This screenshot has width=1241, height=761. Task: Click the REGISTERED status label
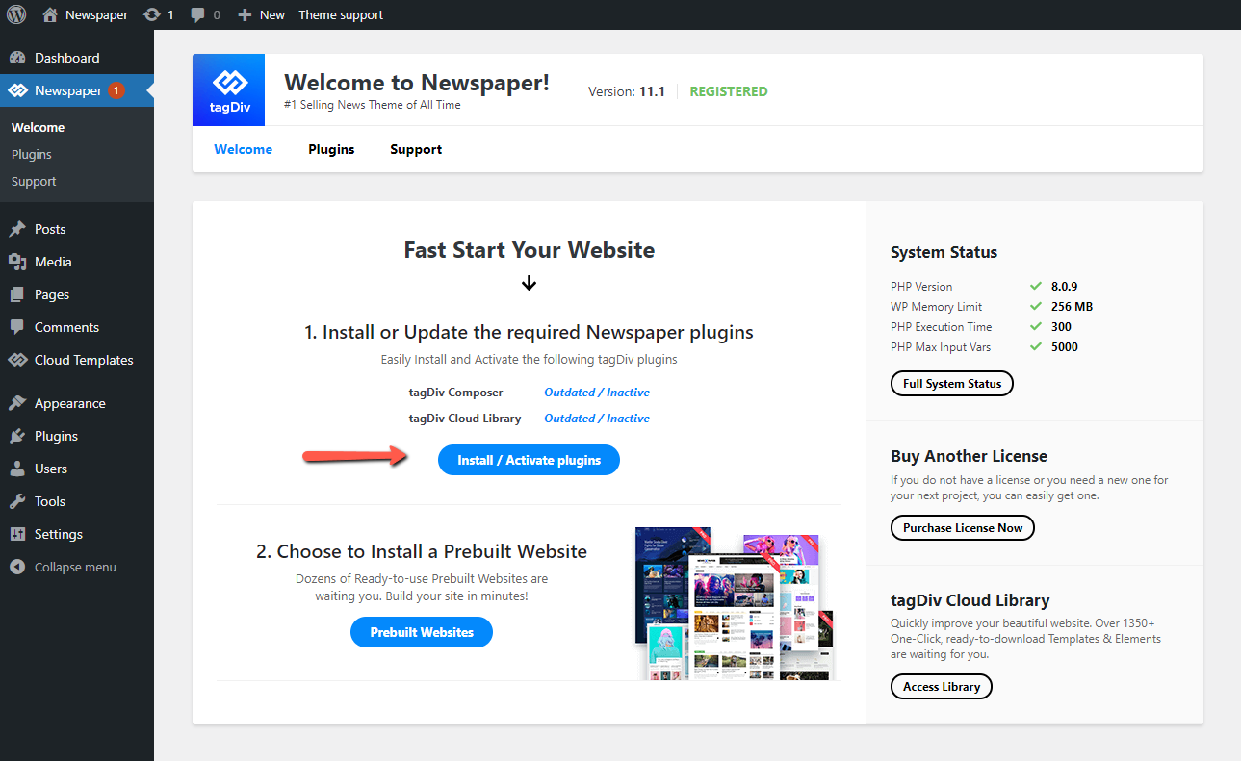point(729,91)
